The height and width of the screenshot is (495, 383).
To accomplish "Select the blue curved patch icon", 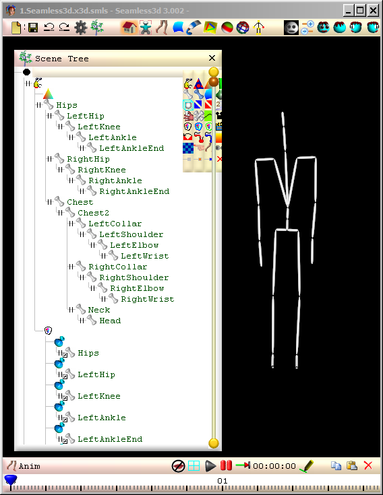I will coord(178,28).
